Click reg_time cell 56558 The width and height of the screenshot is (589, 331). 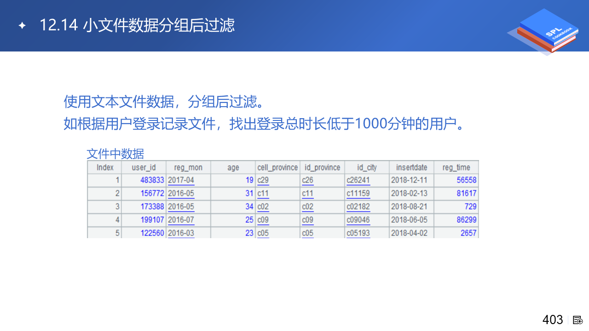coord(456,180)
